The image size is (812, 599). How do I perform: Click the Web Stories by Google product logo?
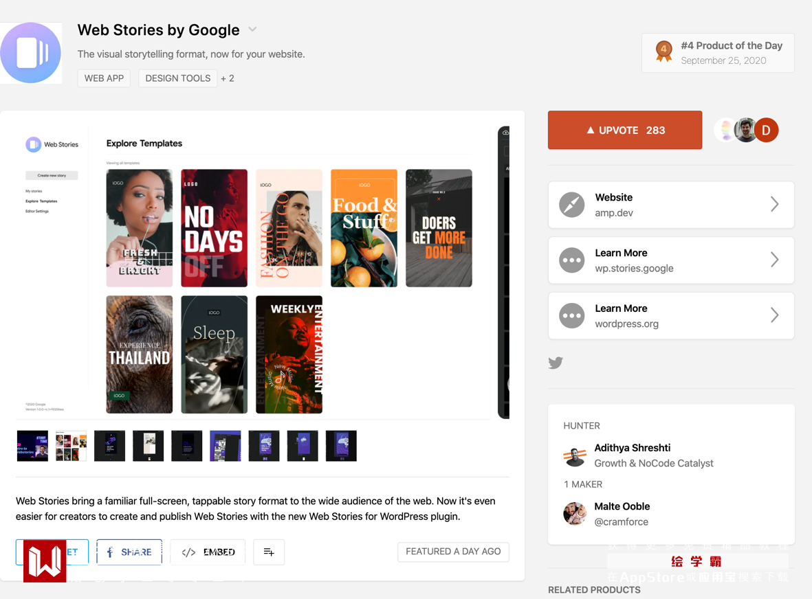coord(30,53)
